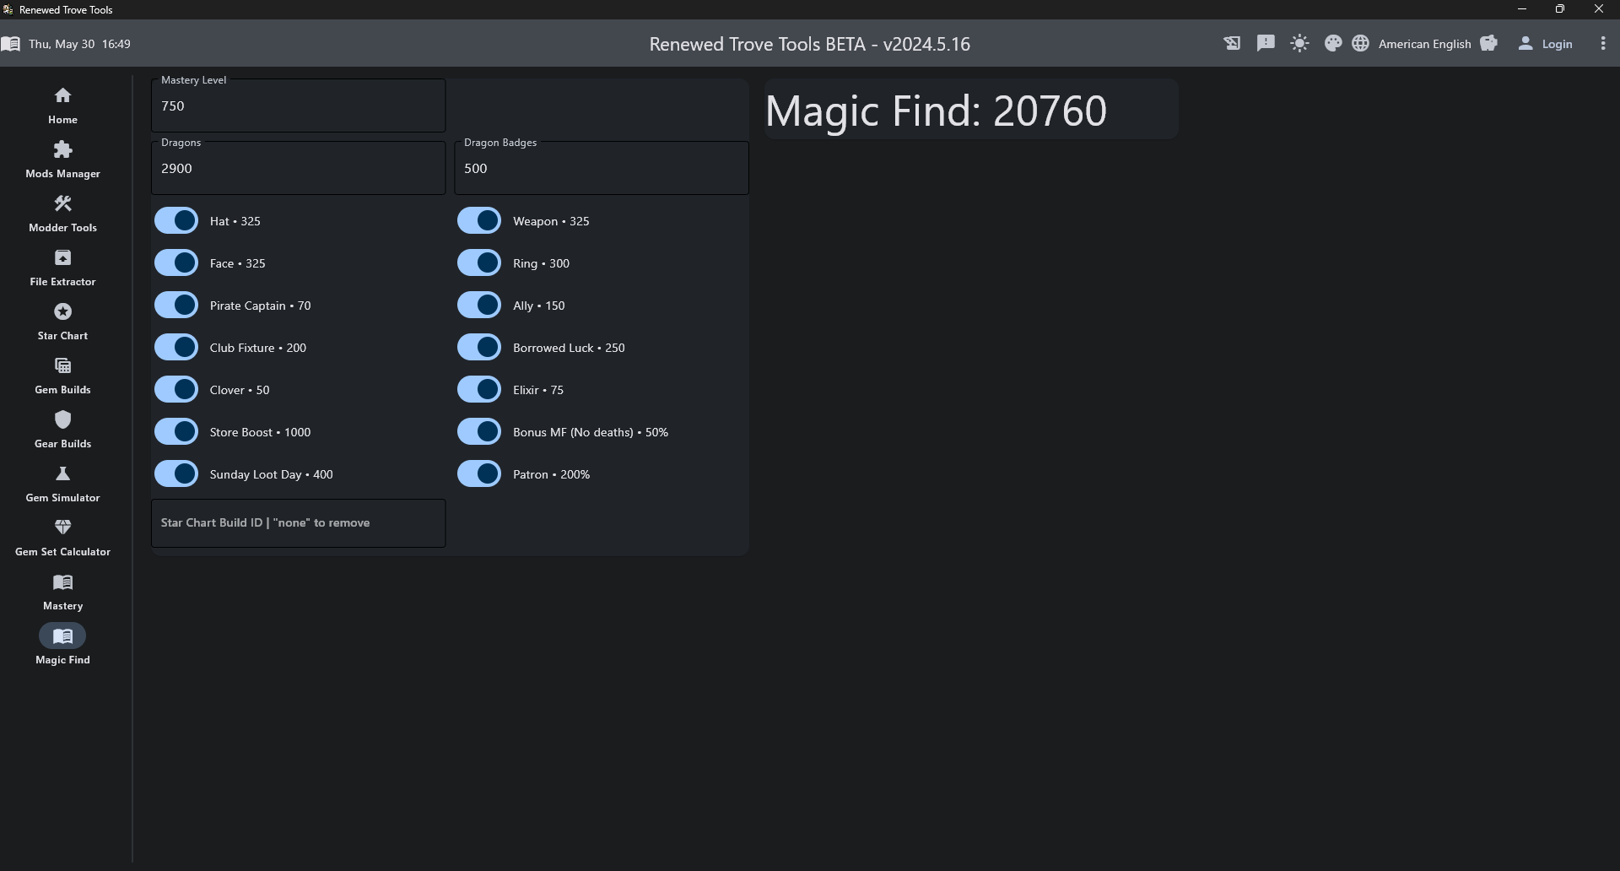Click the Dragon Badges input field

coord(601,169)
